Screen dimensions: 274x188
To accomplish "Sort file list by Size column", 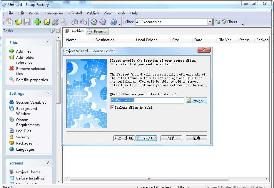I will pyautogui.click(x=181, y=40).
